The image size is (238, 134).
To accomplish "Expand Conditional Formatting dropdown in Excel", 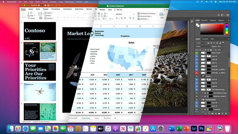I will click(x=147, y=13).
